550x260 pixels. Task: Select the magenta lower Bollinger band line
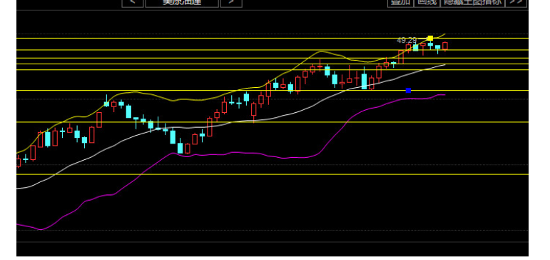pyautogui.click(x=245, y=153)
